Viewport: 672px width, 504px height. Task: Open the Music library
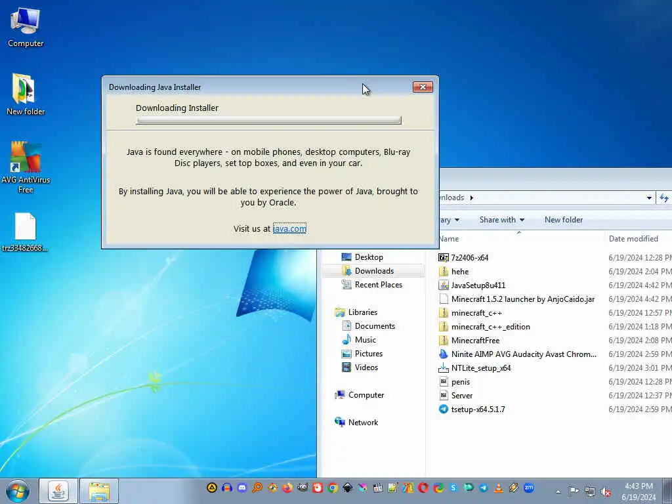359,339
